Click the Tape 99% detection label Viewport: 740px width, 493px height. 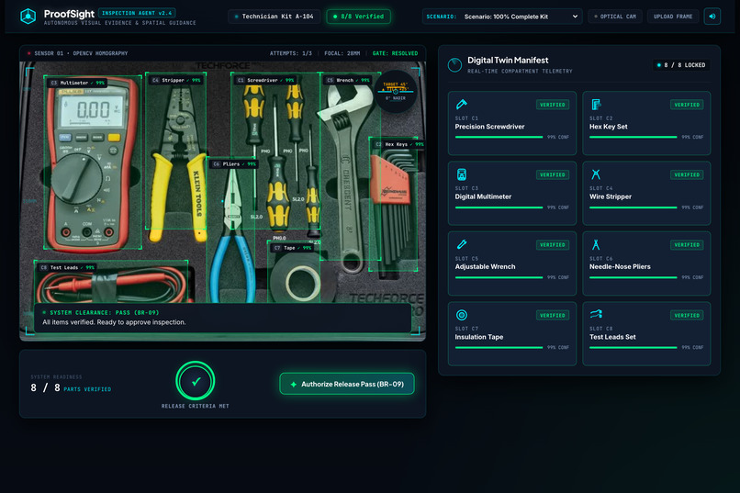(292, 248)
